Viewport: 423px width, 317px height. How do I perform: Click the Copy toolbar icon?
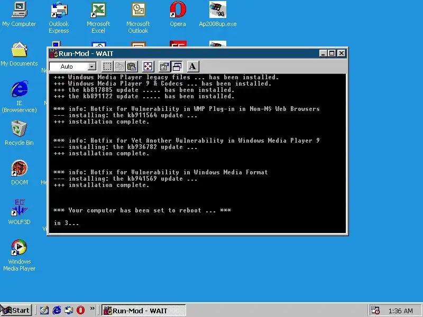coord(119,67)
